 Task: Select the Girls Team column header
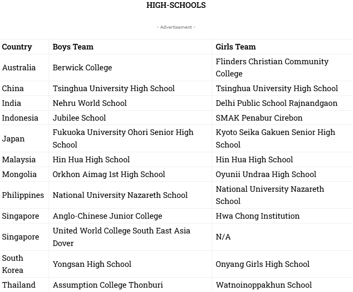tap(236, 47)
